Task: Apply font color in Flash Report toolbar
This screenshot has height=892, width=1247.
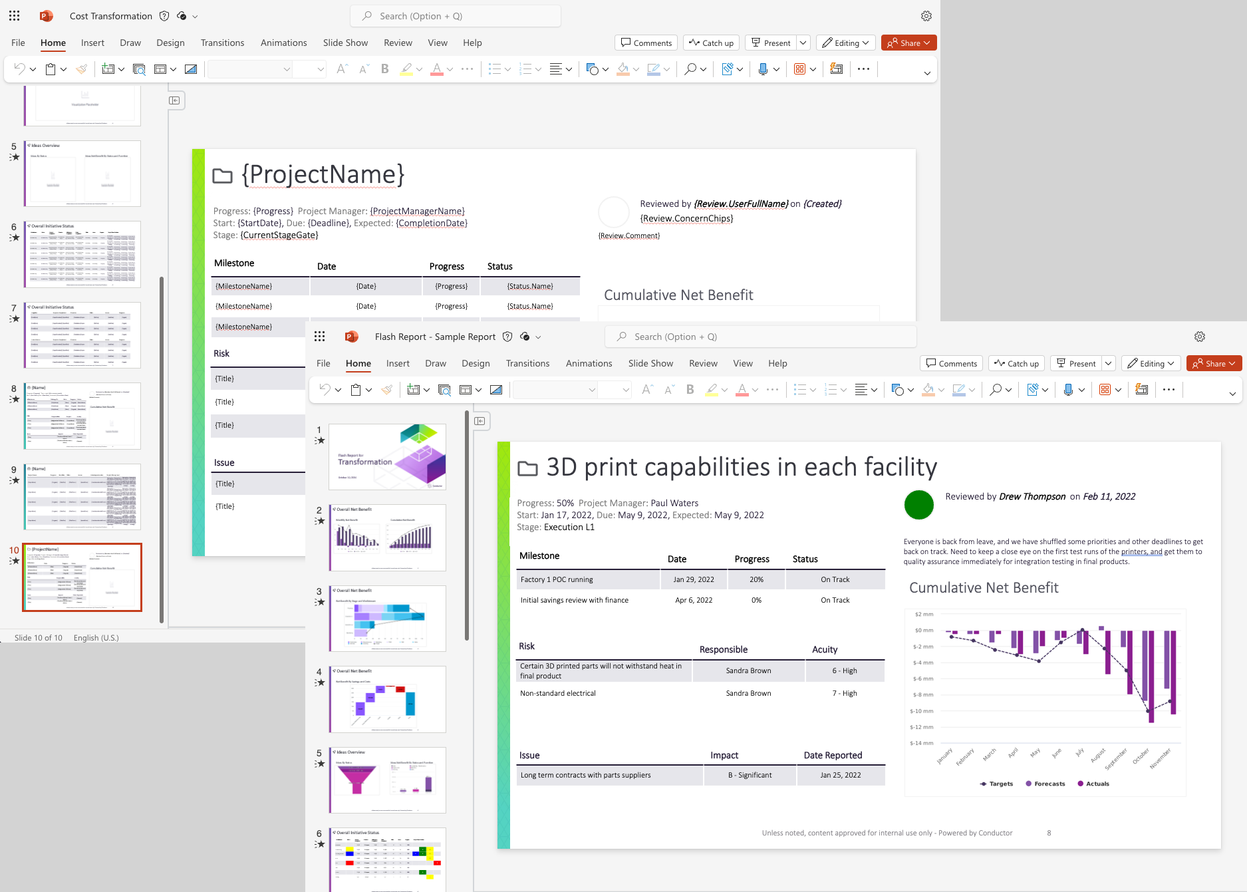Action: pyautogui.click(x=742, y=390)
